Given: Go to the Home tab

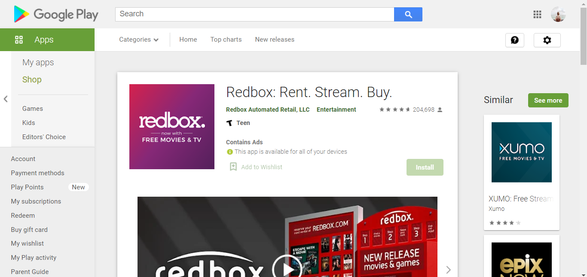Looking at the screenshot, I should pos(188,40).
